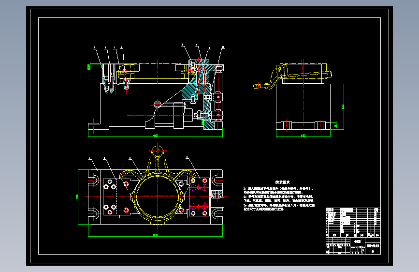Select the tall green height dimension right of the side view
The image size is (419, 272).
(343, 106)
